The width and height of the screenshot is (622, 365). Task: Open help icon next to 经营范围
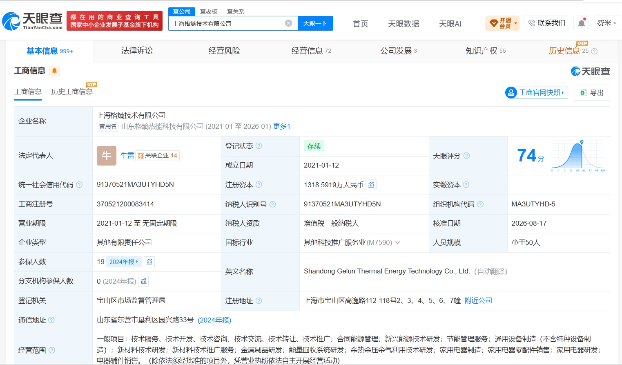52,350
